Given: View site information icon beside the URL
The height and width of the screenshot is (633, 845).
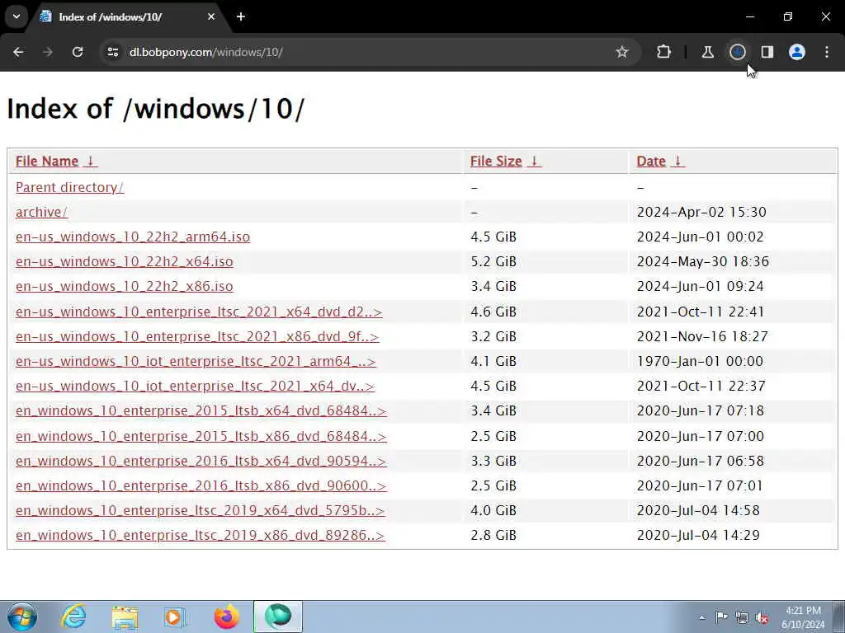Looking at the screenshot, I should (113, 52).
